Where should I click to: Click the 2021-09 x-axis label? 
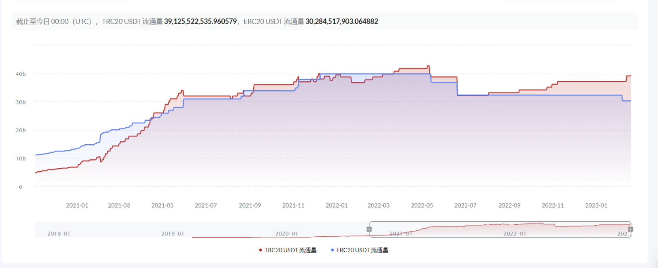[x=249, y=205]
